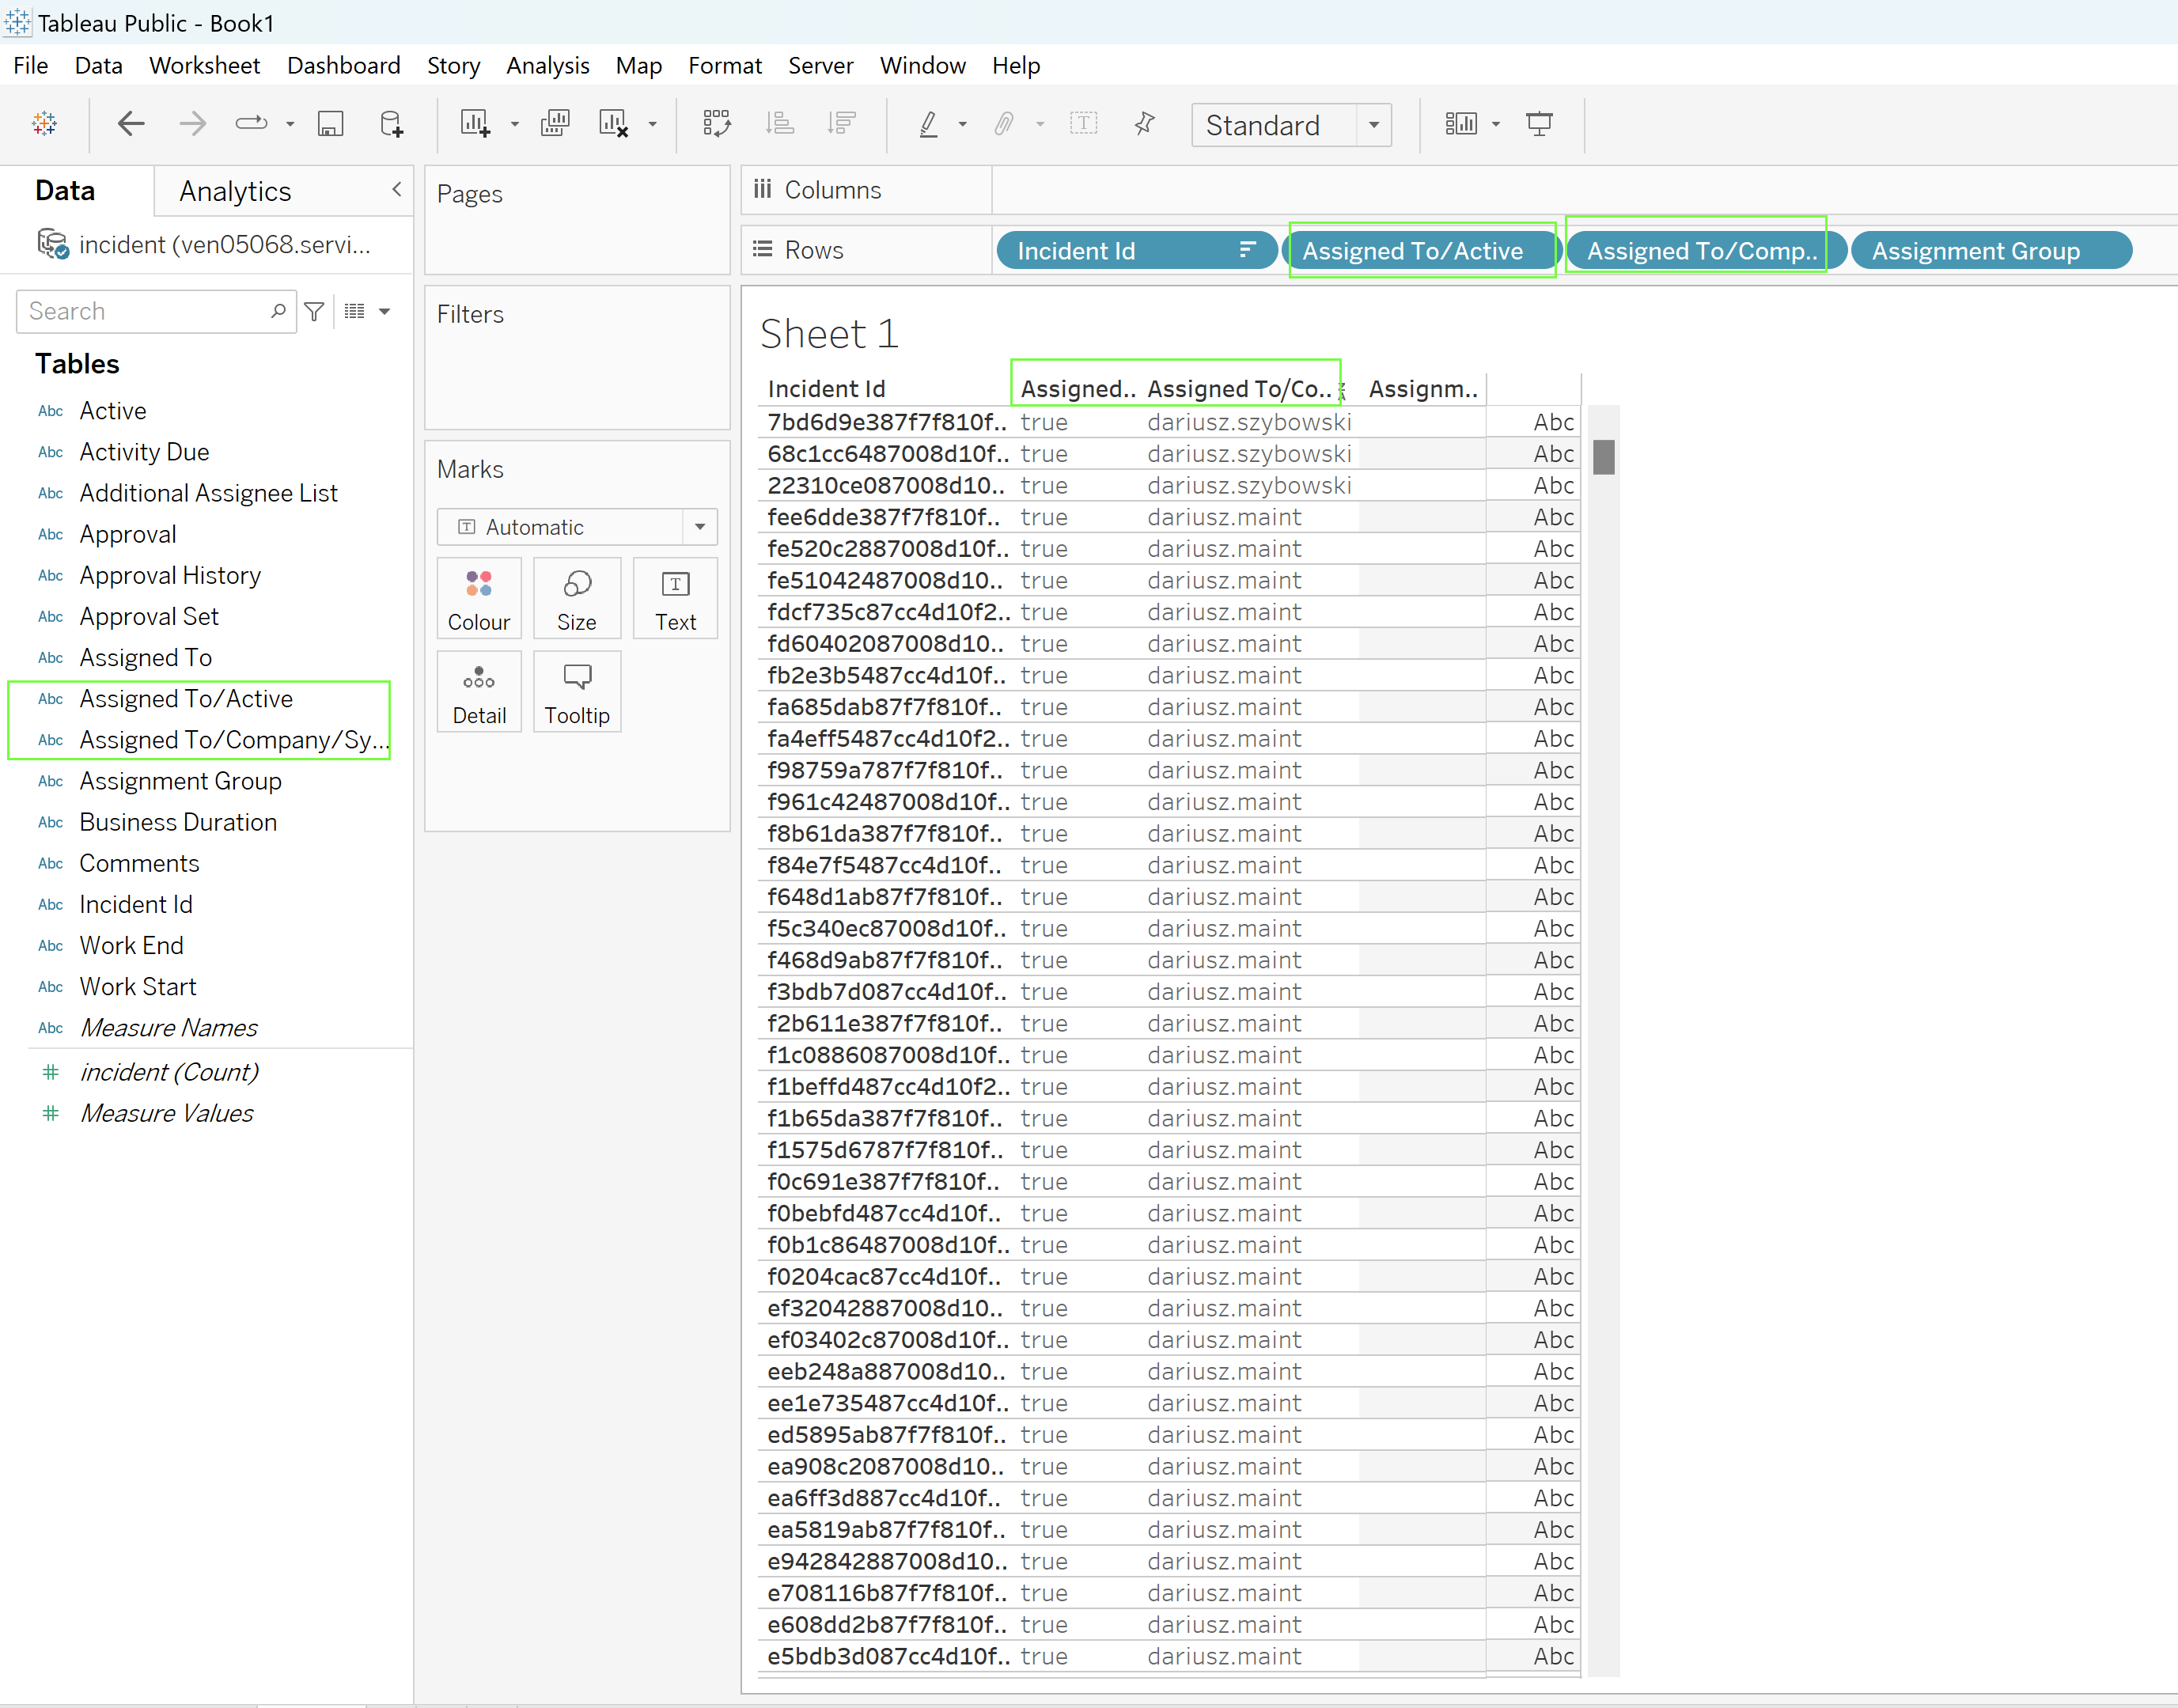The height and width of the screenshot is (1708, 2178).
Task: Open the Standard fit dropdown
Action: tap(1374, 125)
